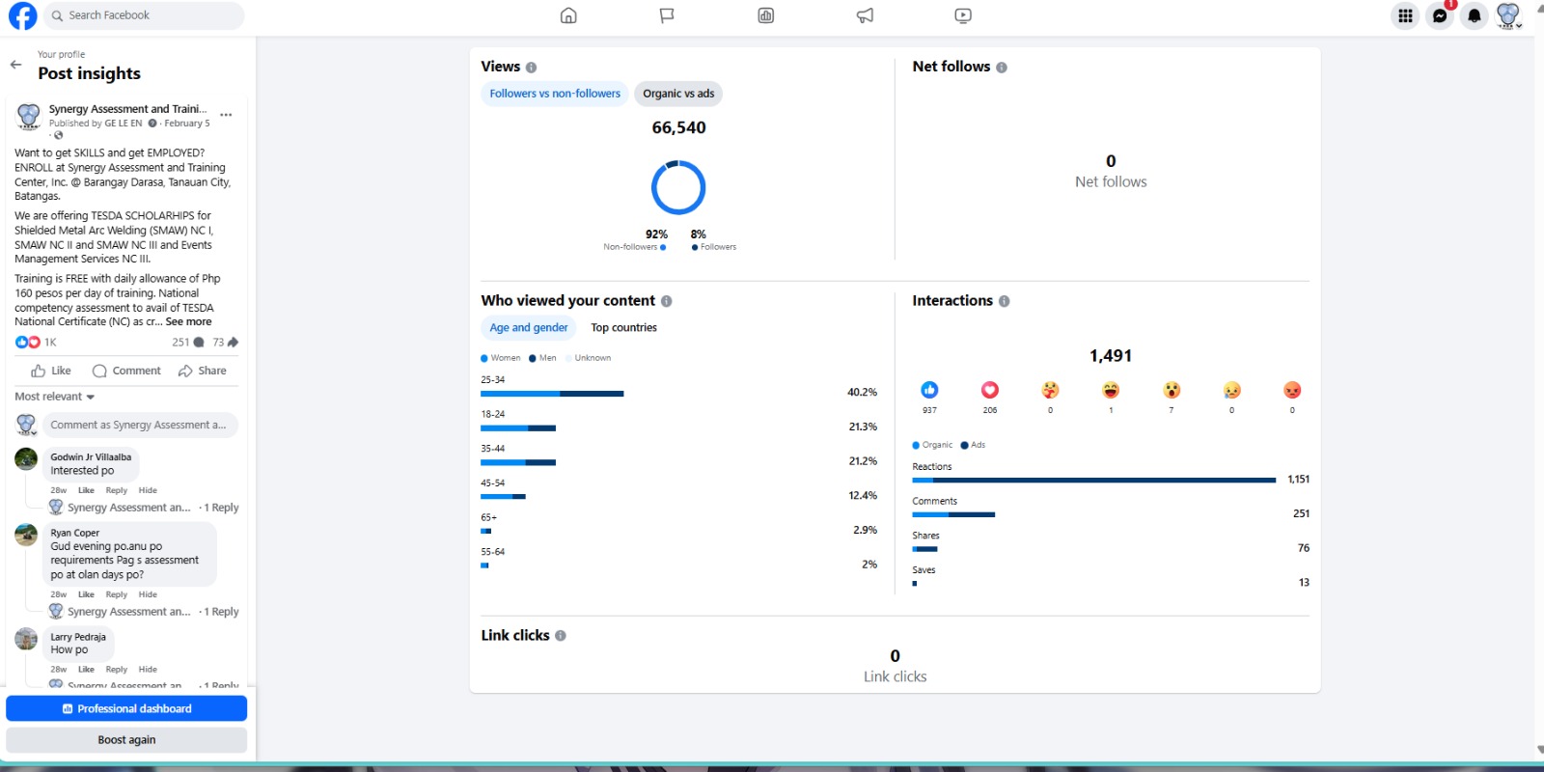Click the 73 shares count on post
Screen dimensions: 1544x772
[x=226, y=343]
